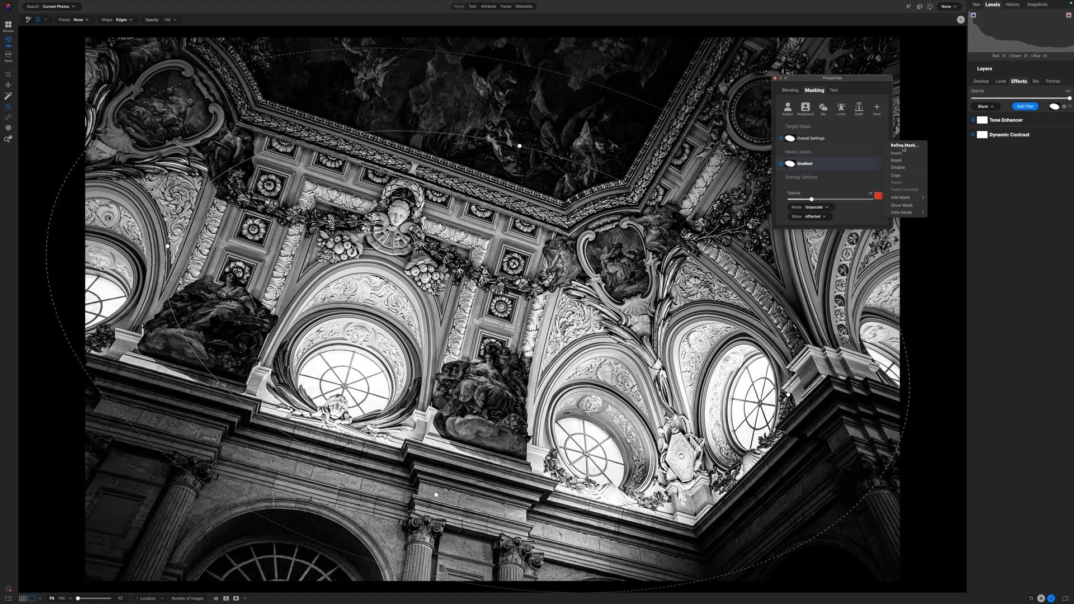Select the Depth mask type

coord(859,108)
